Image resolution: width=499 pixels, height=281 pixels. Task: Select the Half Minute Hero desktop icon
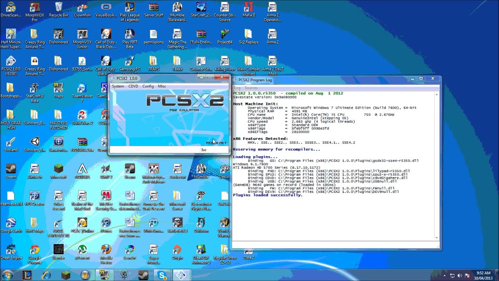click(11, 39)
